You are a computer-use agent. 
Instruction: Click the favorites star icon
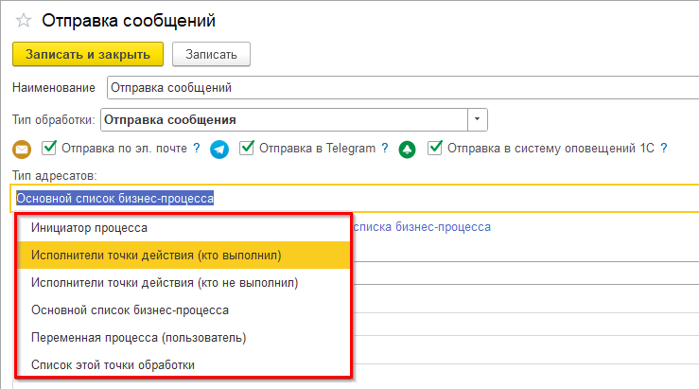pos(22,19)
